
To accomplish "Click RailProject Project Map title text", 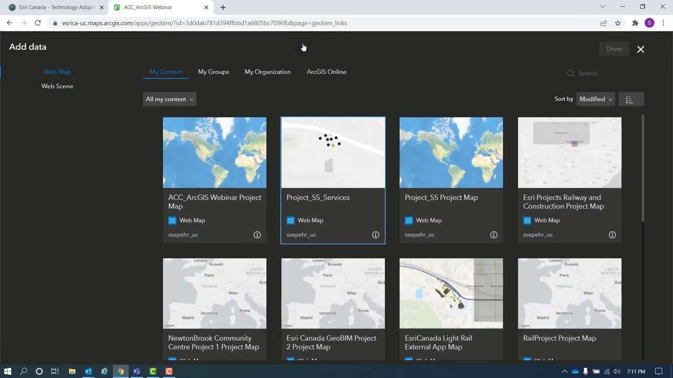I will tap(559, 338).
